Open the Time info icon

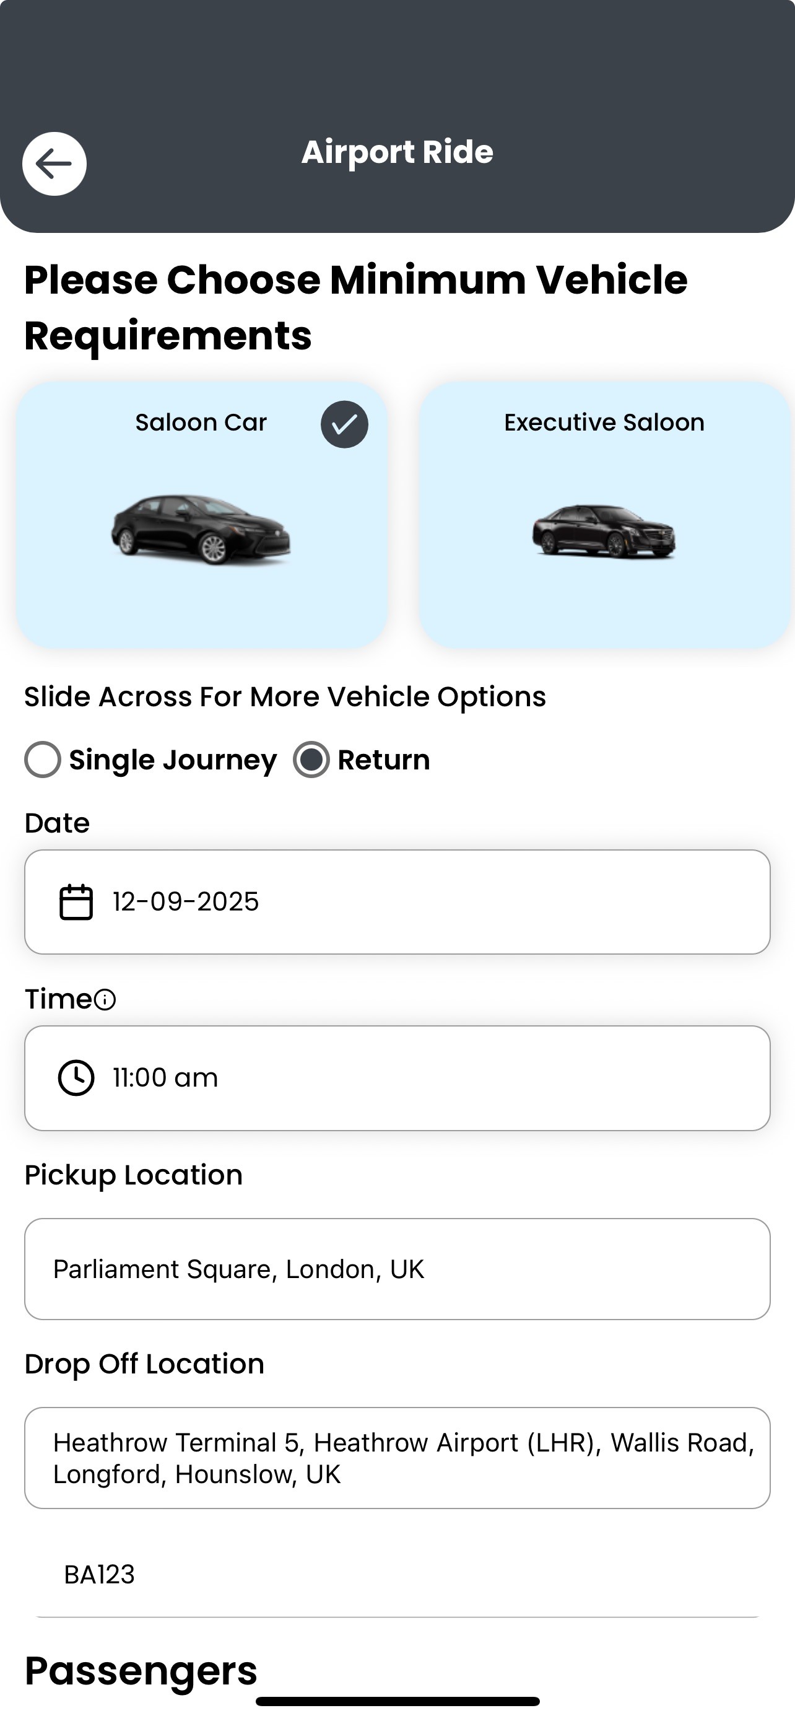pyautogui.click(x=105, y=999)
